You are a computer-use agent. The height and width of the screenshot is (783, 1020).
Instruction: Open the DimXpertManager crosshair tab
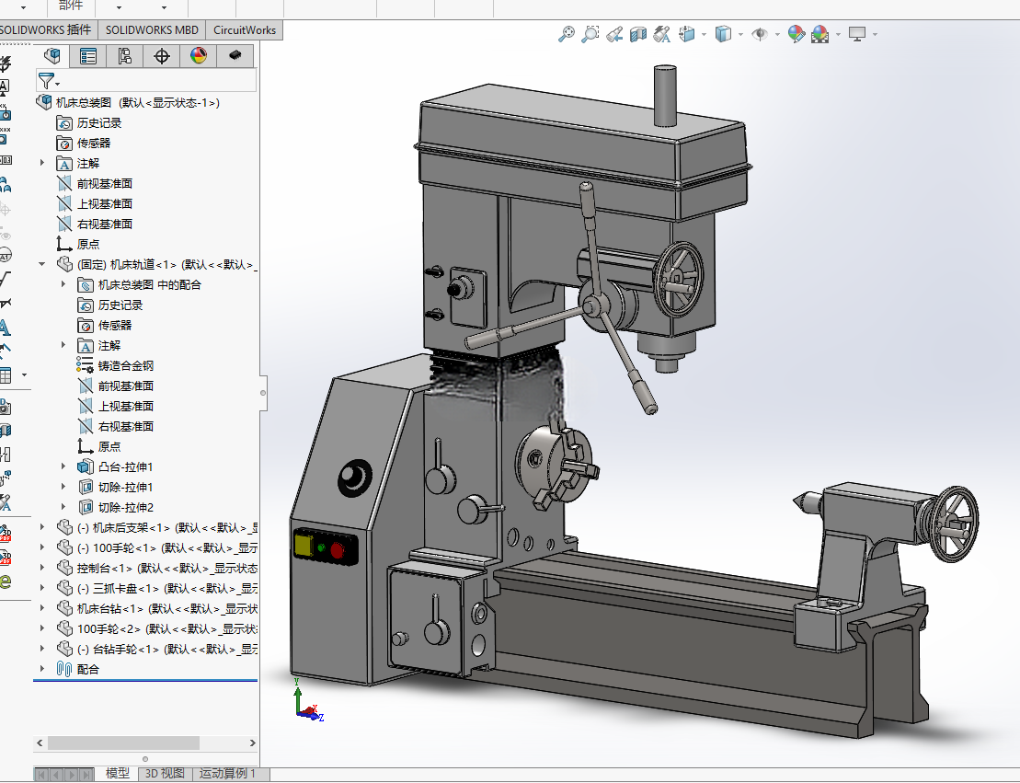161,56
